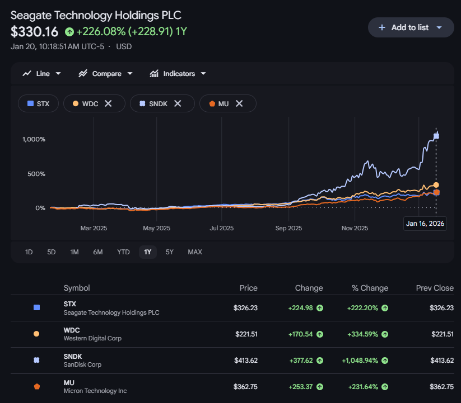Click the SNDK marker at chart end
Viewport: 461px width, 403px height.
pyautogui.click(x=436, y=136)
